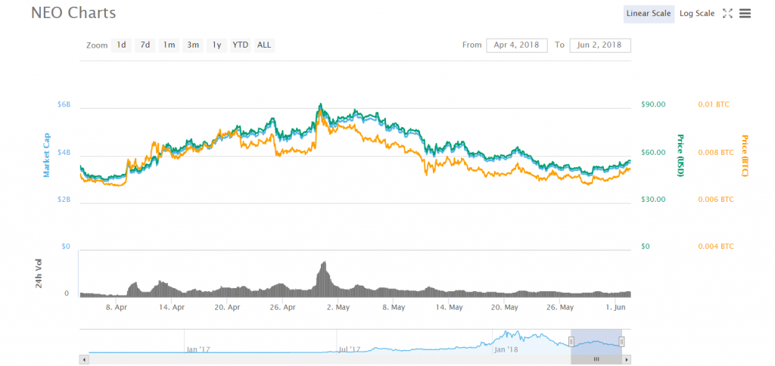This screenshot has width=775, height=366.
Task: Click the 2. May date label
Action: coord(338,307)
